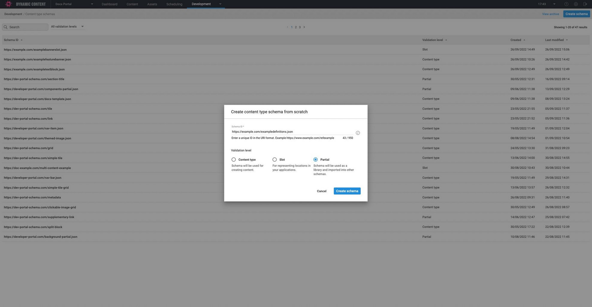Go to next page arrow
Screen dimensions: 592x307
[304, 27]
